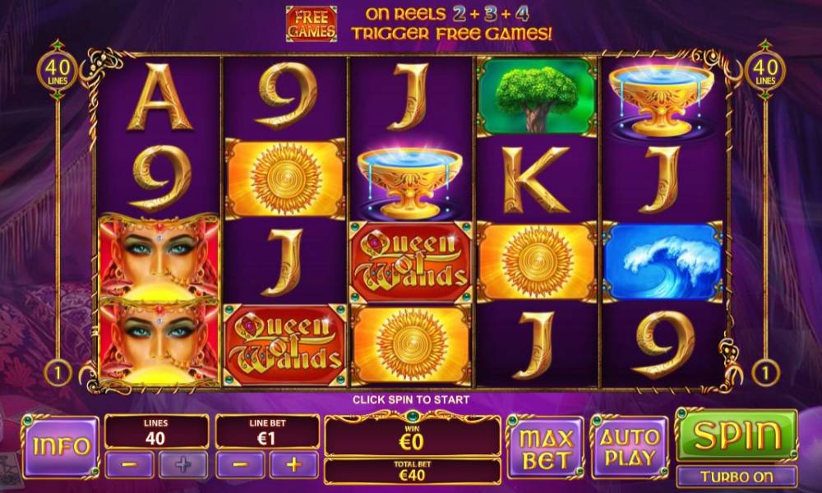Click the Total Bet display of €40

point(412,471)
